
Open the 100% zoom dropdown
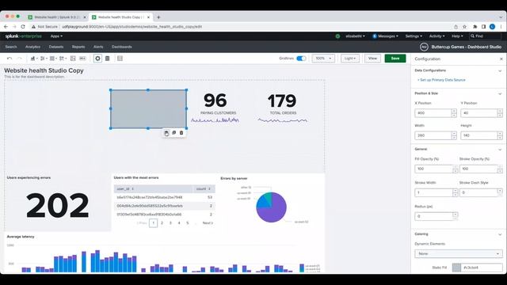coord(323,59)
